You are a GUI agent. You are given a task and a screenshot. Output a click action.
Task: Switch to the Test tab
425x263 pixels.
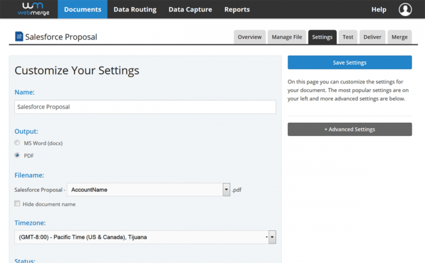click(x=348, y=37)
